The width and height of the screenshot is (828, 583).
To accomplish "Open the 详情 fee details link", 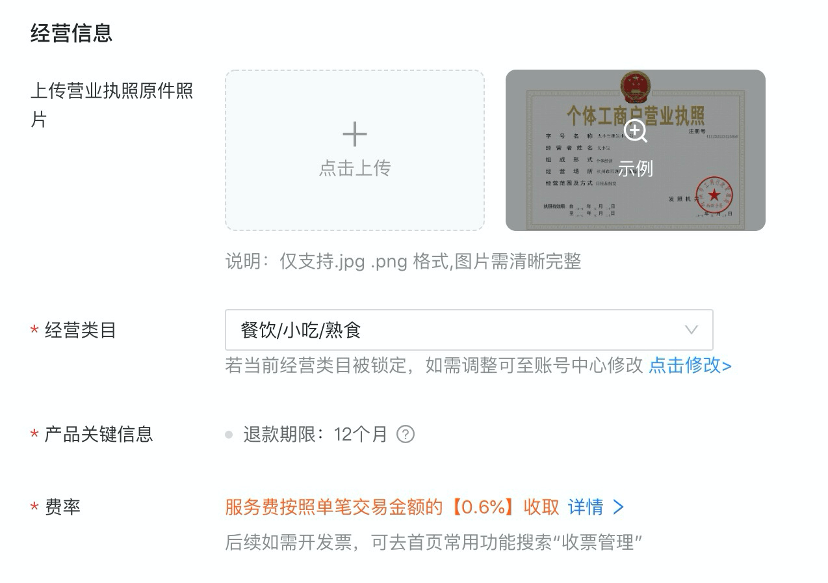I will (x=586, y=507).
